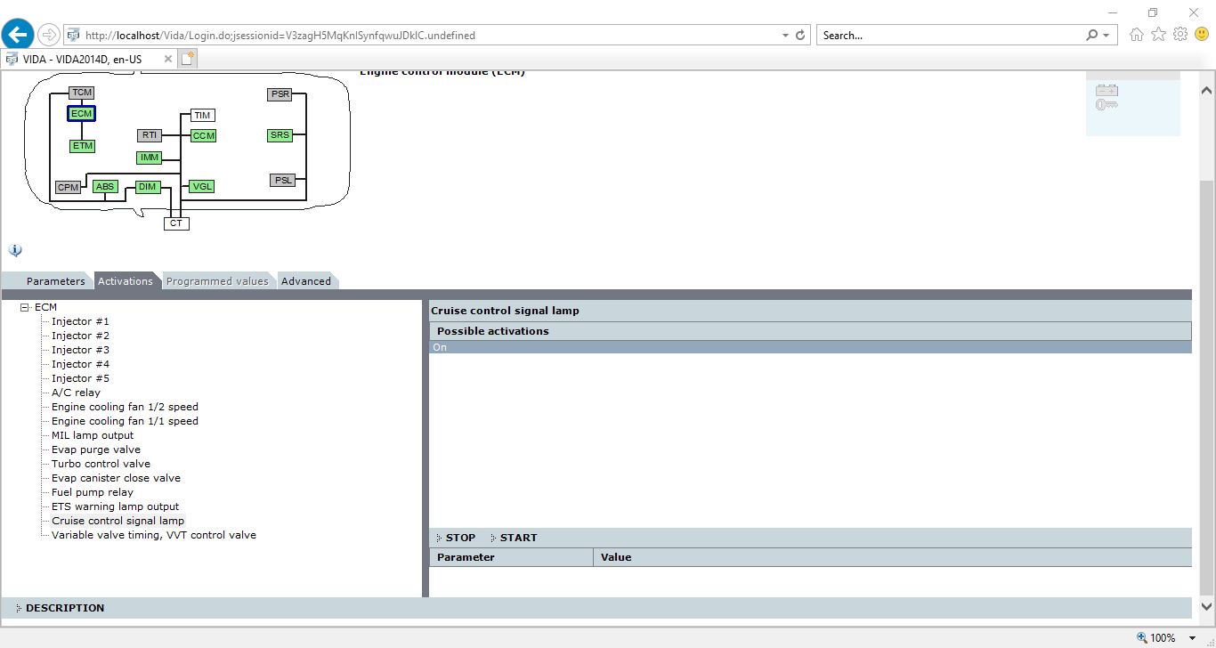
Task: Open browser settings gear icon
Action: (1180, 35)
